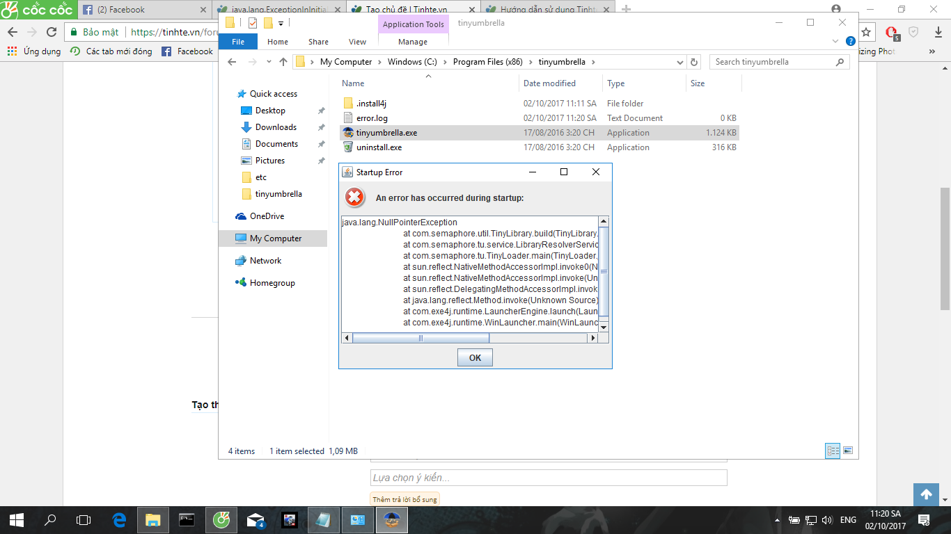Open the Manage ribbon tab
The width and height of the screenshot is (951, 534).
coord(413,42)
